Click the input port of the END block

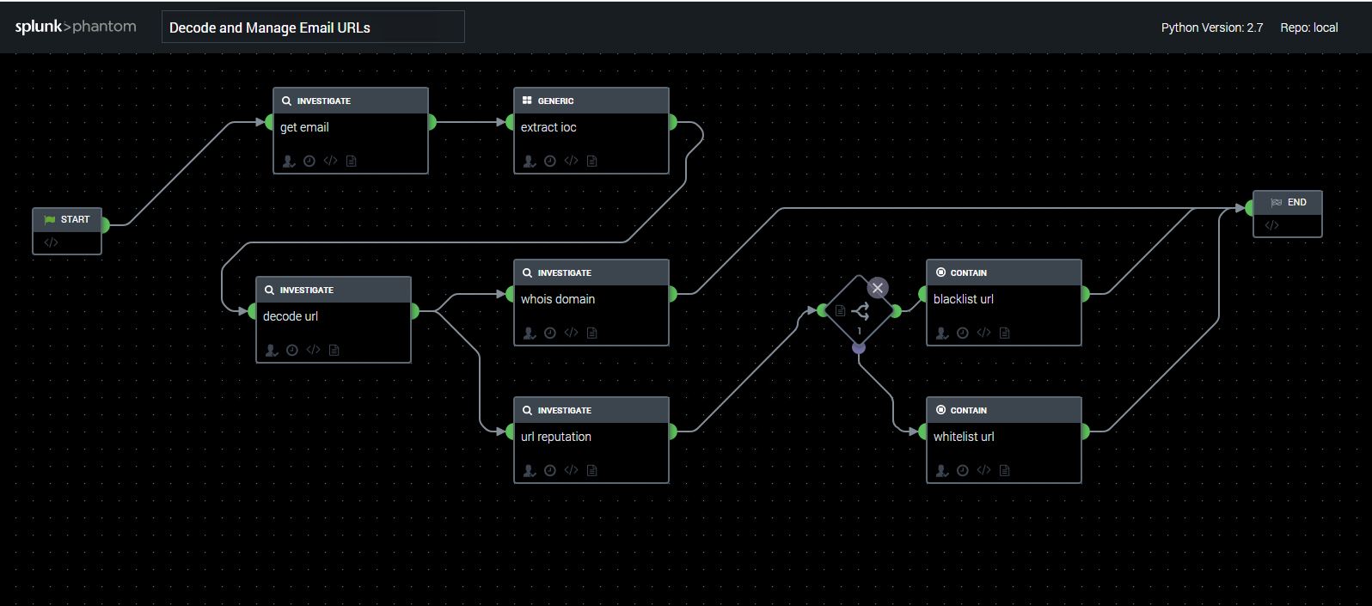pyautogui.click(x=1250, y=208)
